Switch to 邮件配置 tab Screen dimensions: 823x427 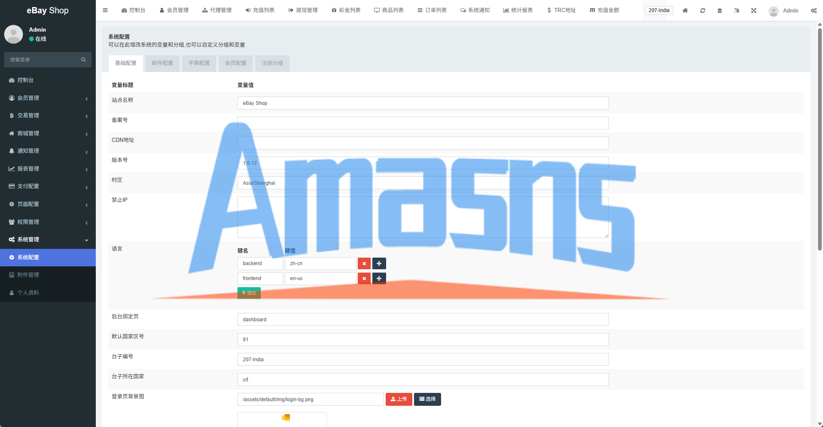pyautogui.click(x=162, y=63)
